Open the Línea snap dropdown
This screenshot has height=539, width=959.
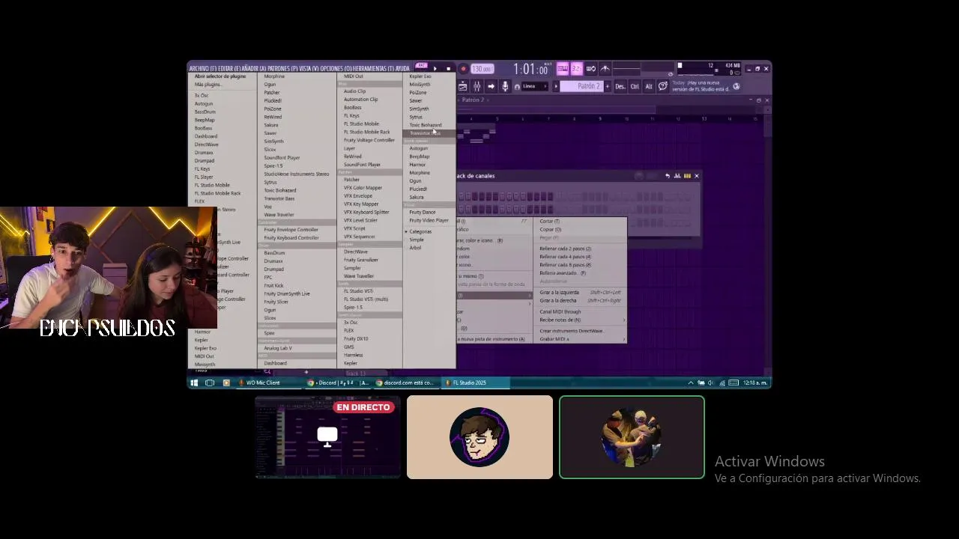point(534,87)
